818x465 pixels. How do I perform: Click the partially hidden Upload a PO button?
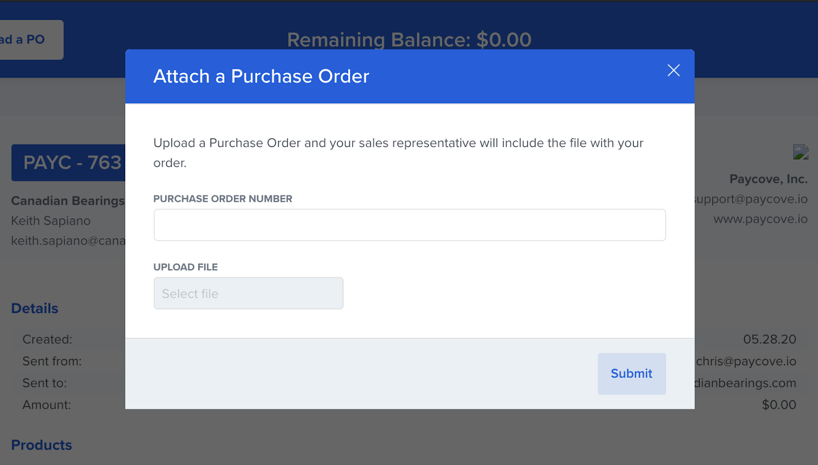[x=28, y=40]
